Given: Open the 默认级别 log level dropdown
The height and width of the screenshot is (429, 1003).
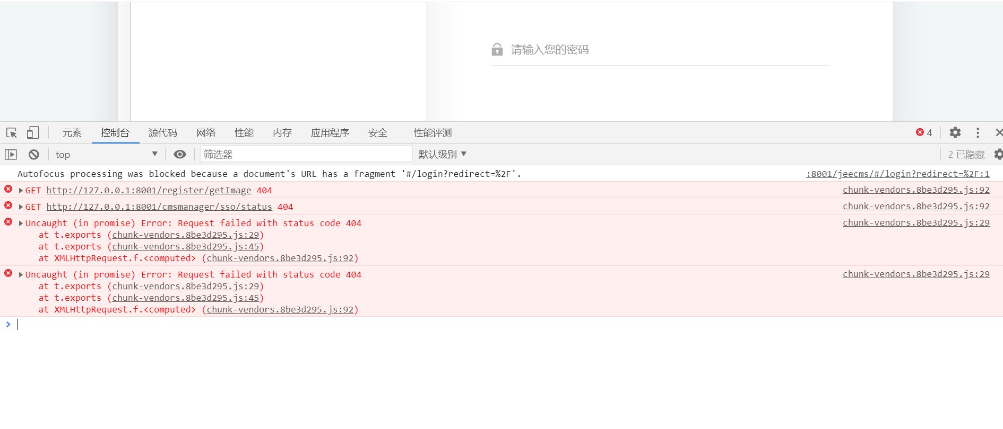Looking at the screenshot, I should (x=443, y=154).
